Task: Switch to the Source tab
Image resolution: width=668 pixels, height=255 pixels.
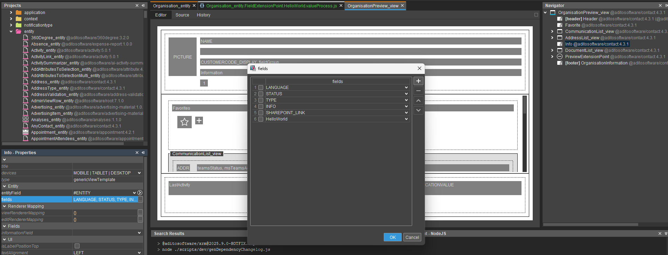Action: click(182, 15)
